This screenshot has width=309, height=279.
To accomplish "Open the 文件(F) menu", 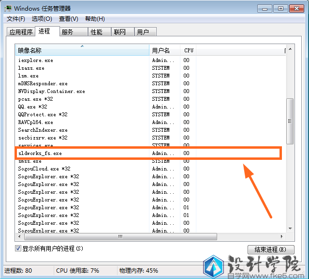I will (x=15, y=19).
